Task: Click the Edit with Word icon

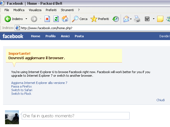Action: [x=147, y=19]
